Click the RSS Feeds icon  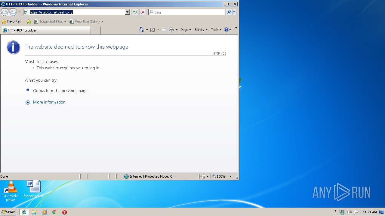coord(152,30)
